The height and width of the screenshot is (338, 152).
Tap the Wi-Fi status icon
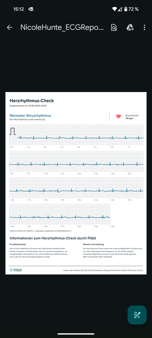pyautogui.click(x=114, y=9)
